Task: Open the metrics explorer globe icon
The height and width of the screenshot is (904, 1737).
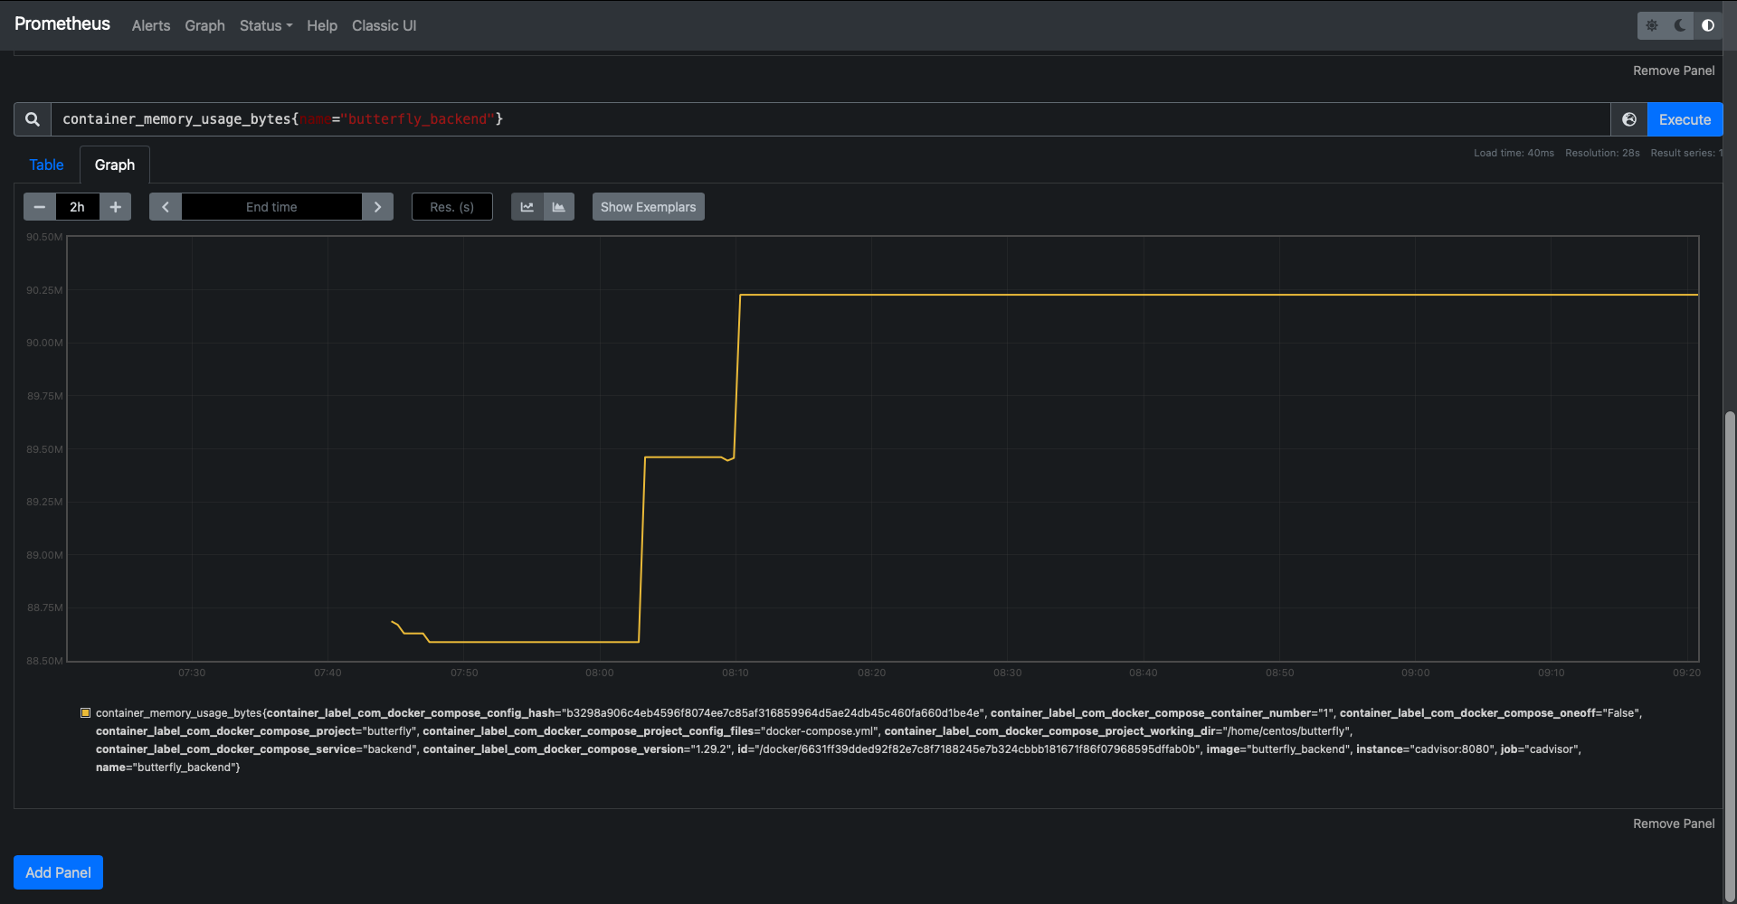Action: pos(1629,119)
